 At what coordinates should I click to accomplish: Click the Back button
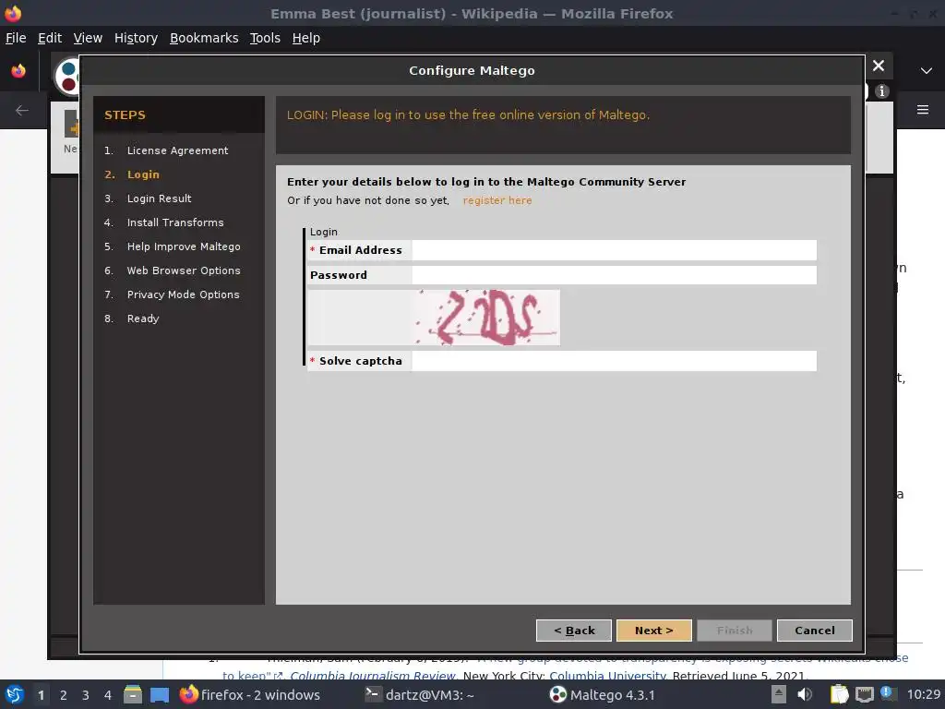pyautogui.click(x=574, y=630)
